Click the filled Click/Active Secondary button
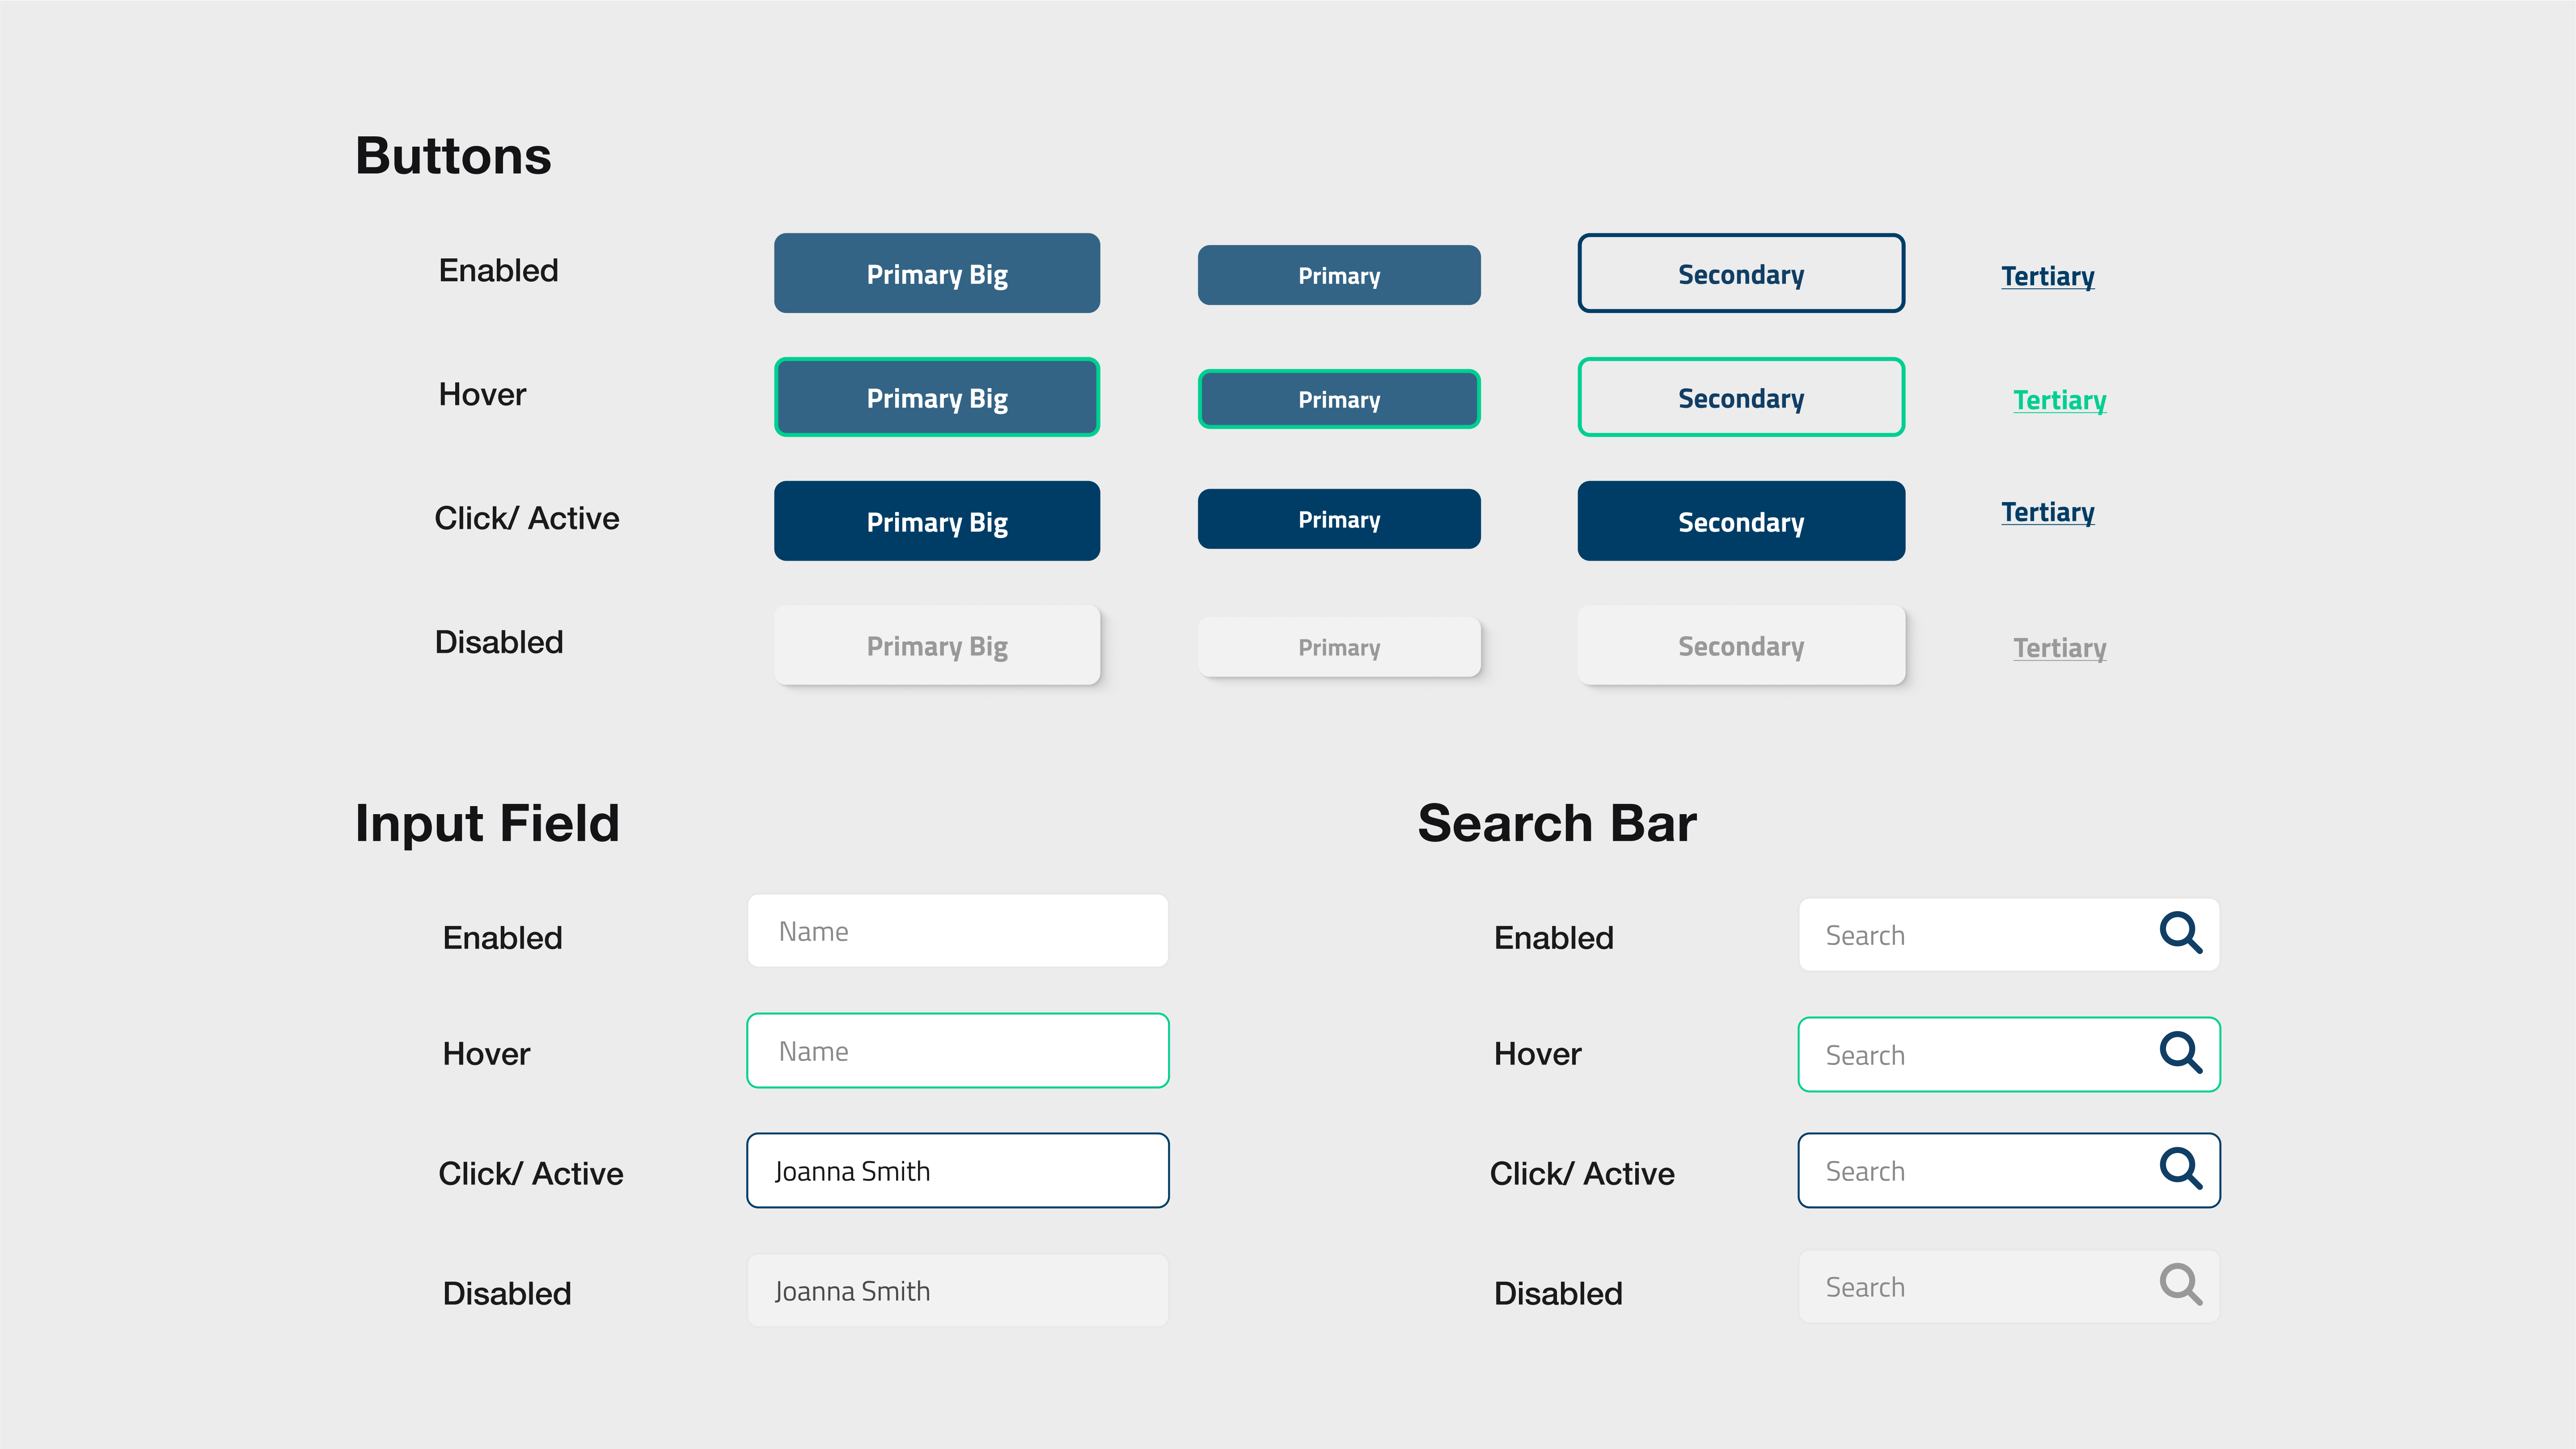Viewport: 2576px width, 1449px height. (x=1741, y=521)
